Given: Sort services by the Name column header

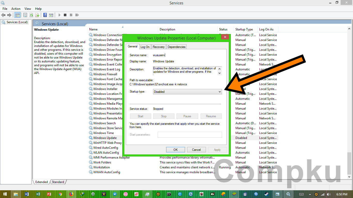Looking at the screenshot, I should [x=123, y=29].
